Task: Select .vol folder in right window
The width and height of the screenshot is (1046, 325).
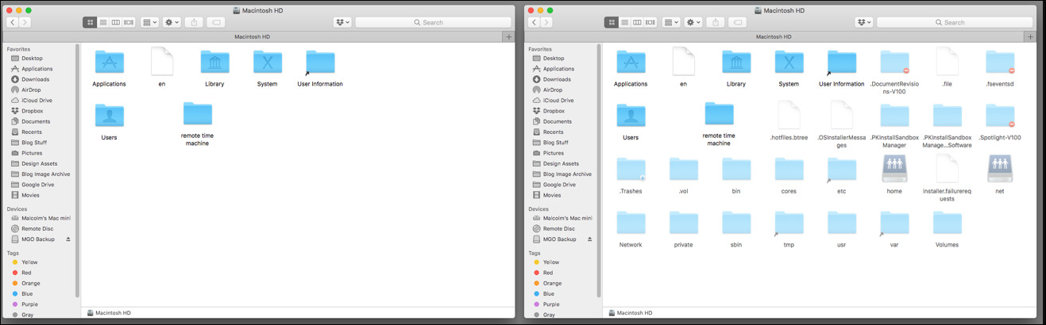Action: pos(683,170)
